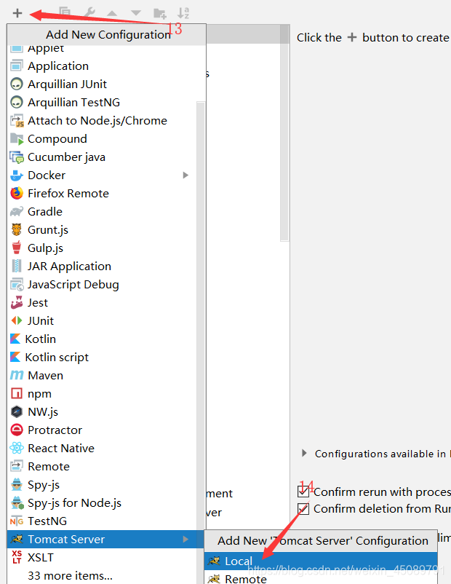Expand the Docker submenu arrow

pyautogui.click(x=185, y=175)
